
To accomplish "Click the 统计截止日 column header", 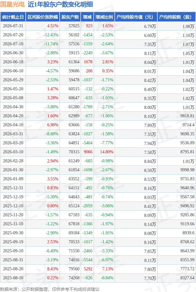I will tap(13, 17).
